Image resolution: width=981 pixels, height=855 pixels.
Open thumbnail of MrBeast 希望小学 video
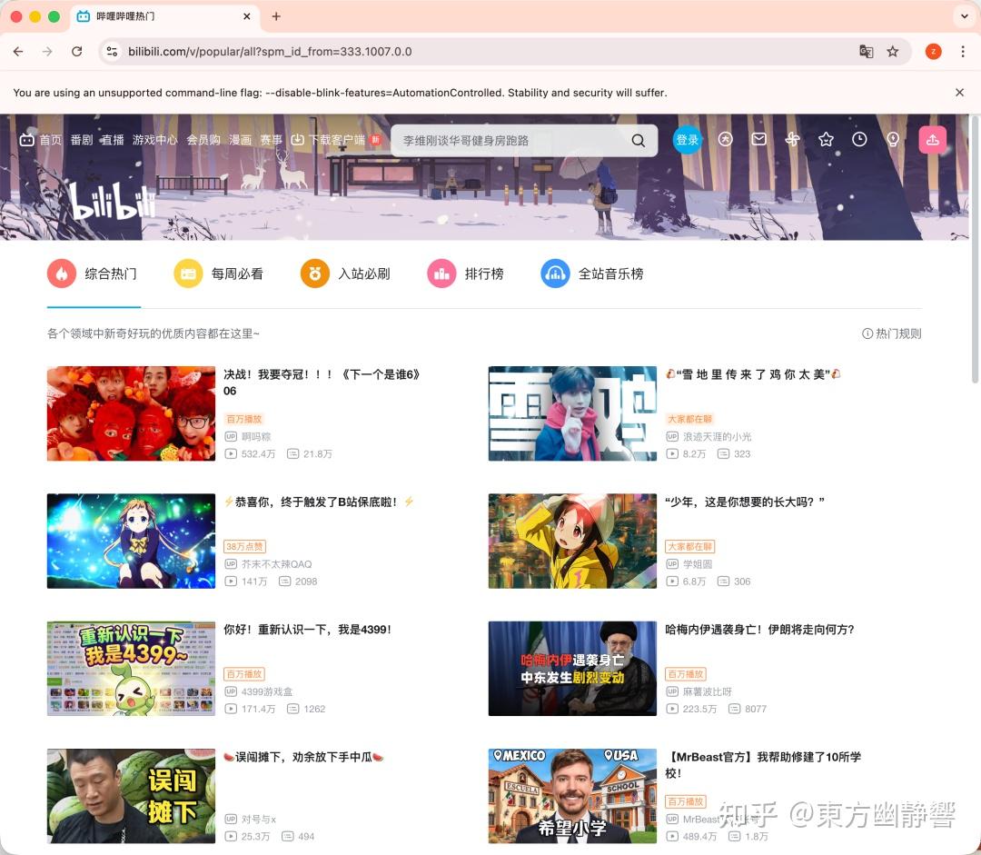pyautogui.click(x=572, y=796)
